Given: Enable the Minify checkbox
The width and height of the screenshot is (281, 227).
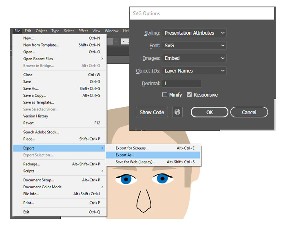Looking at the screenshot, I should point(164,95).
